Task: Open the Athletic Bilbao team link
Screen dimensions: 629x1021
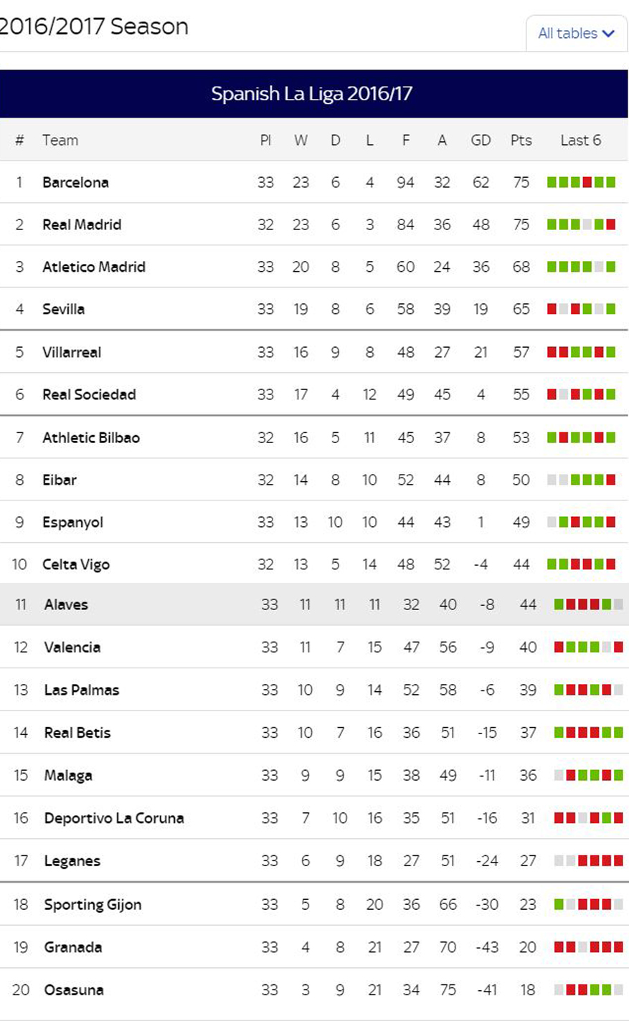Action: click(91, 437)
